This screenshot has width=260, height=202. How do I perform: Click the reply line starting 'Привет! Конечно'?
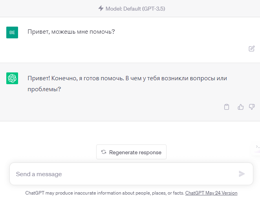(x=127, y=78)
